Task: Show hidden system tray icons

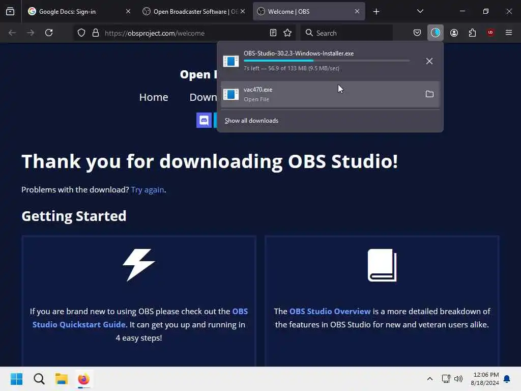Action: pyautogui.click(x=429, y=379)
